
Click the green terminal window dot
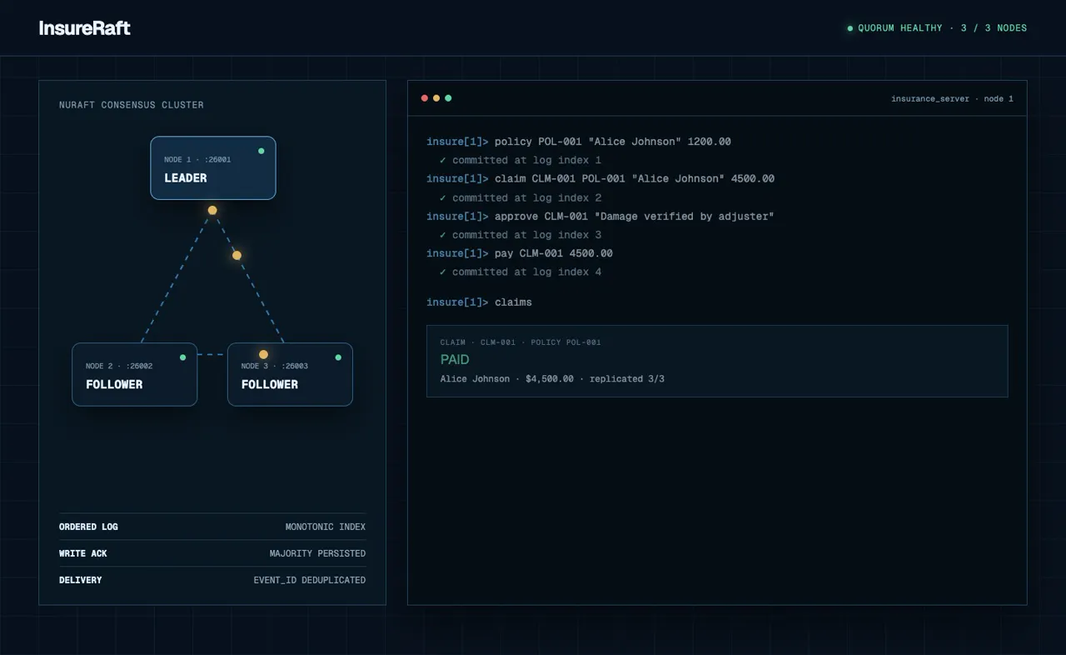(448, 98)
